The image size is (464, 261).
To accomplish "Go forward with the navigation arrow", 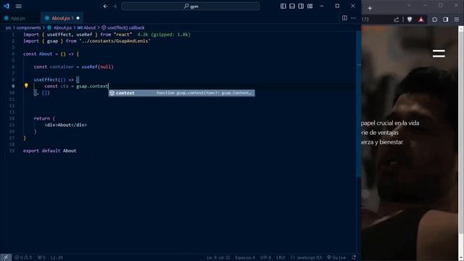I will coord(115,7).
